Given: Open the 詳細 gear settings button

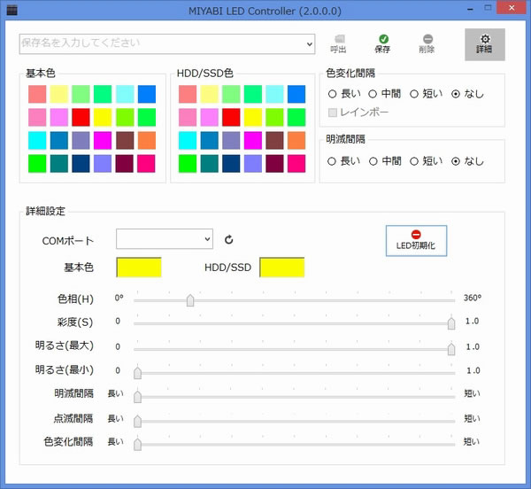Looking at the screenshot, I should (484, 44).
